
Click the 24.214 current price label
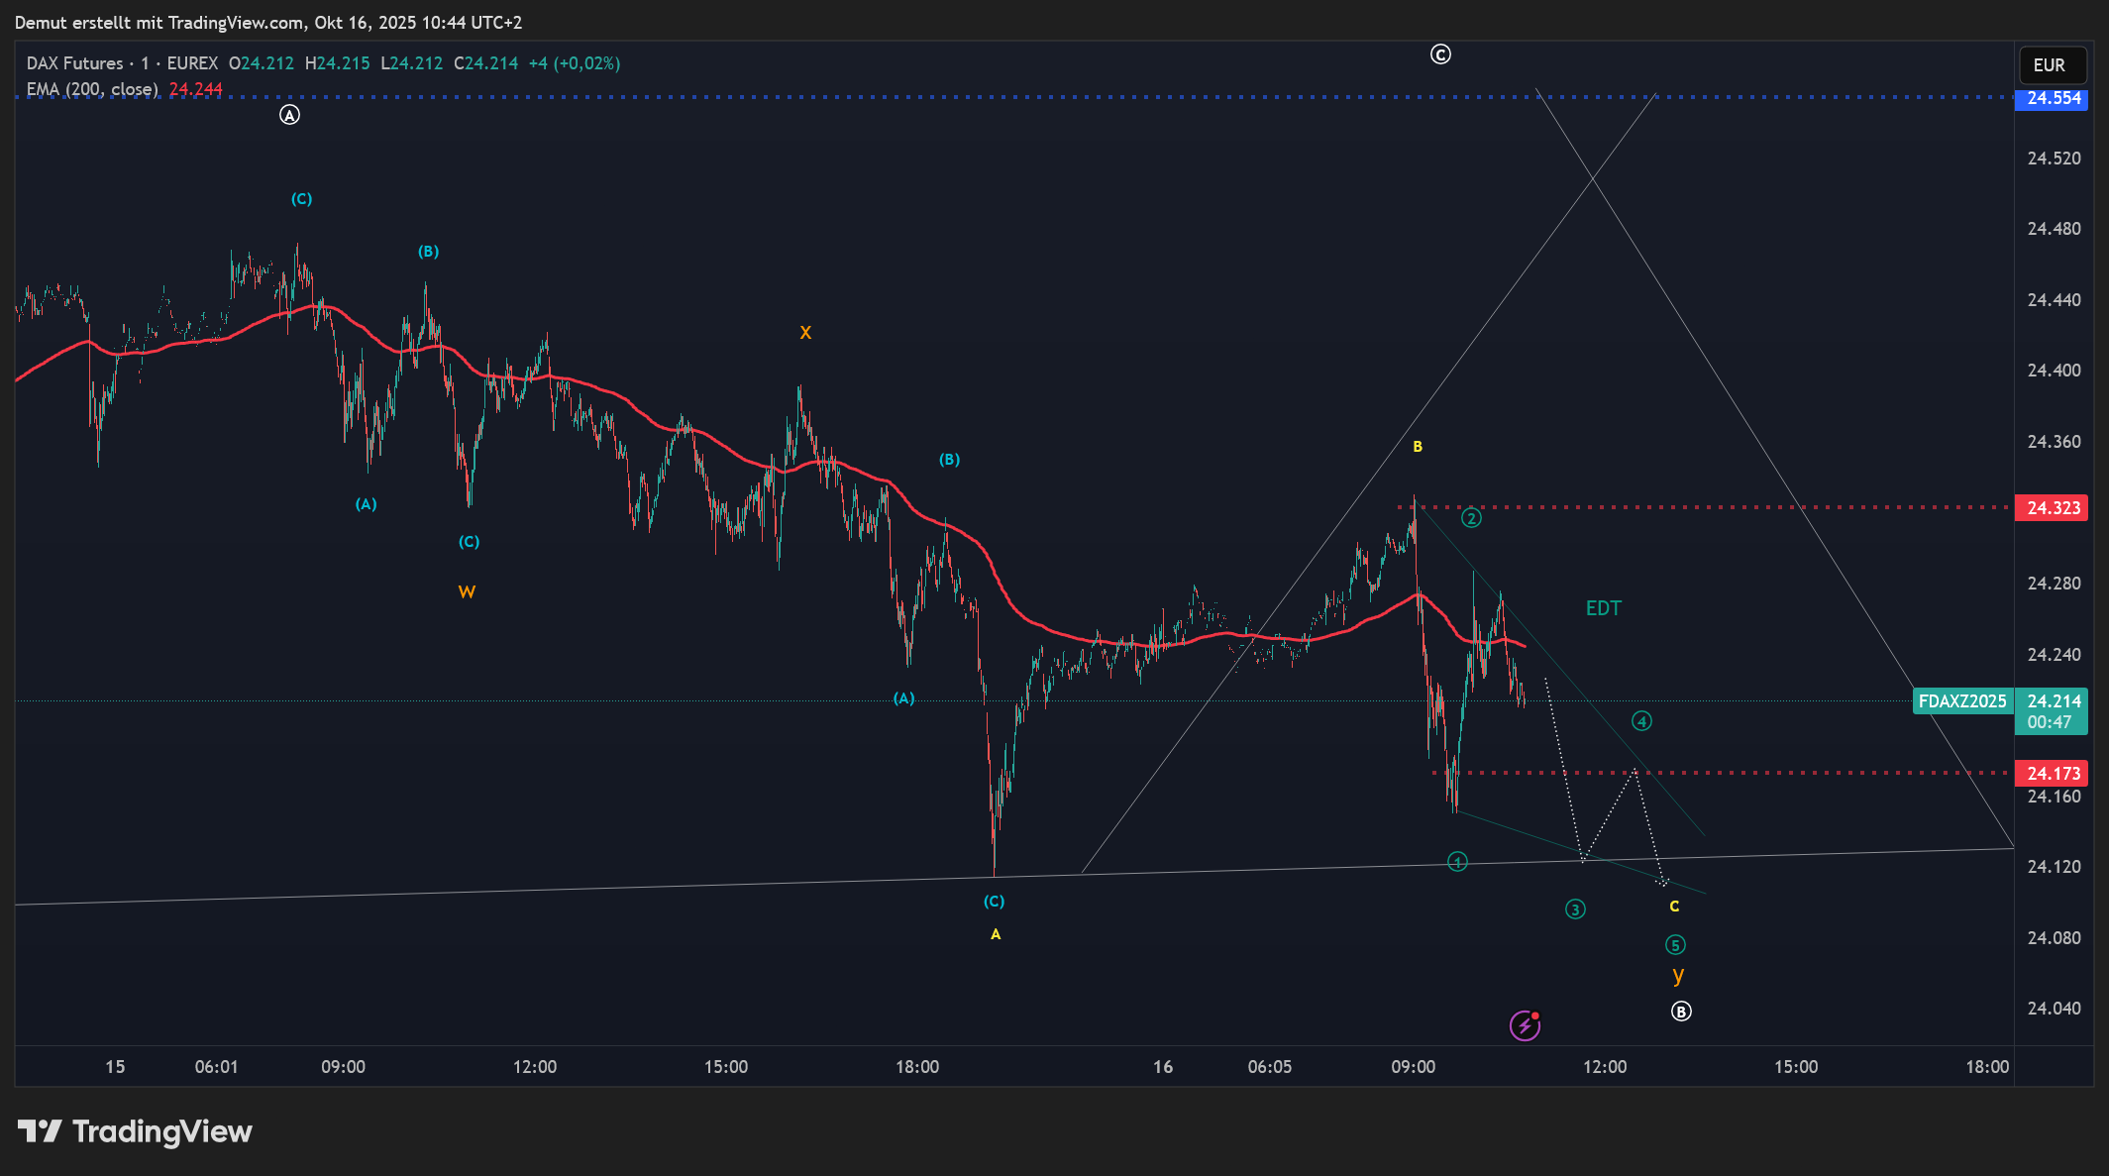pos(2054,701)
